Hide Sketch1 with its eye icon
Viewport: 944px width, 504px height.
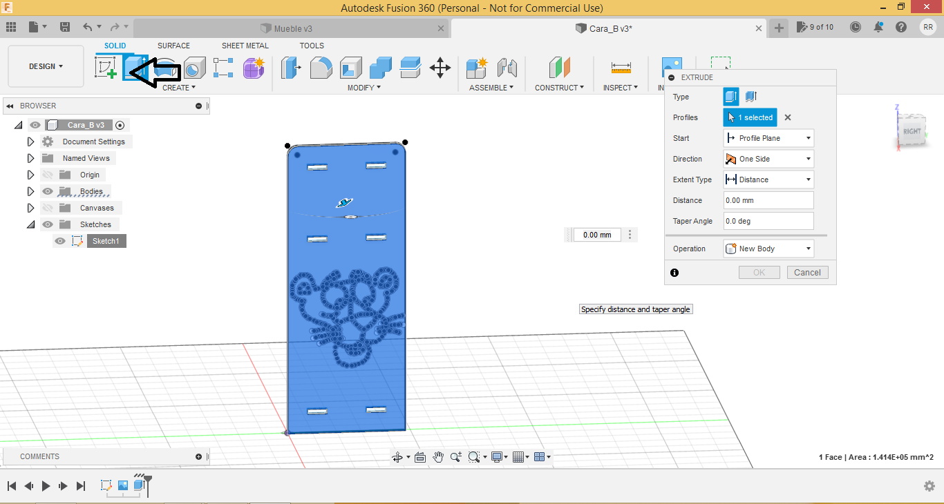point(60,241)
